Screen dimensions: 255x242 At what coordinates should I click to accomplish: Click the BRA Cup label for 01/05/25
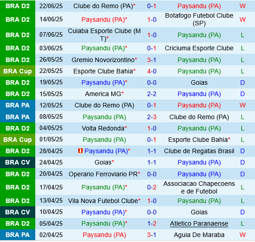(18, 140)
